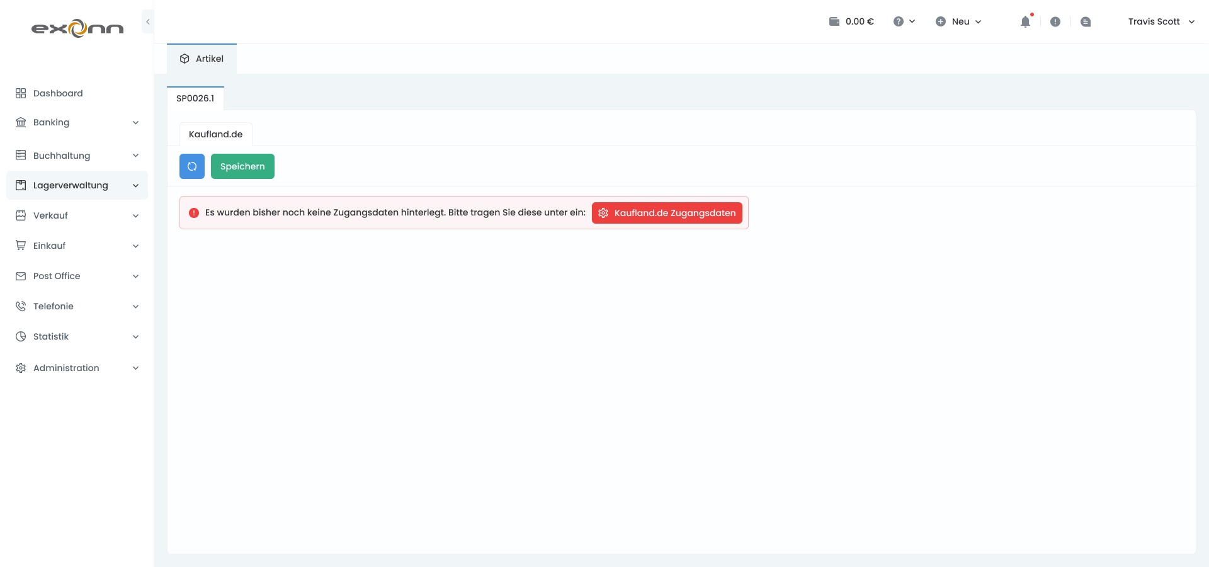This screenshot has width=1209, height=567.
Task: Click the Artikel cube icon
Action: (184, 59)
